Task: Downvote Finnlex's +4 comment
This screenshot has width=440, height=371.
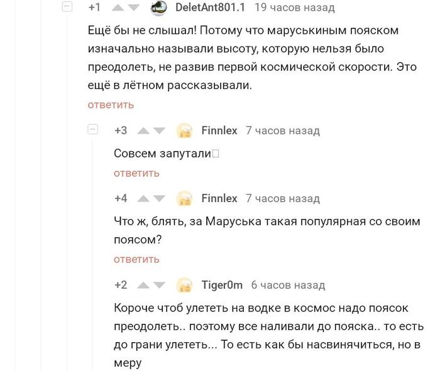Action: pos(160,198)
